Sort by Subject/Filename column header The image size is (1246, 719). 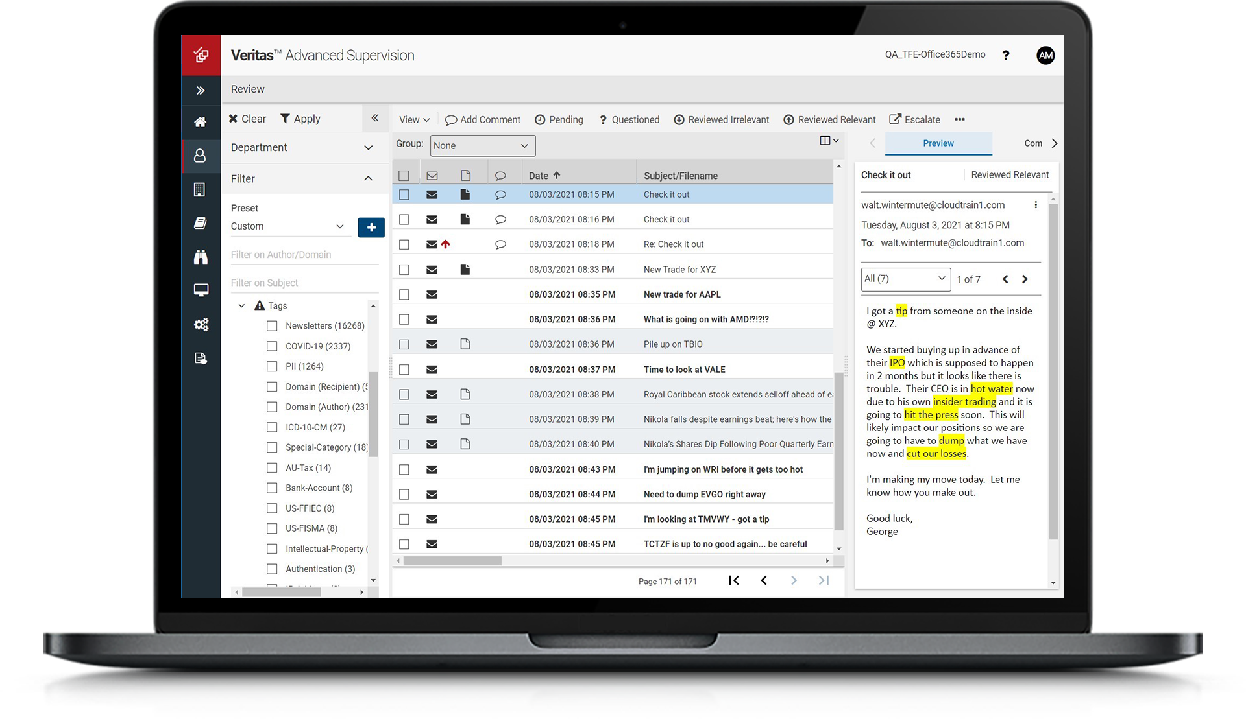click(x=681, y=176)
